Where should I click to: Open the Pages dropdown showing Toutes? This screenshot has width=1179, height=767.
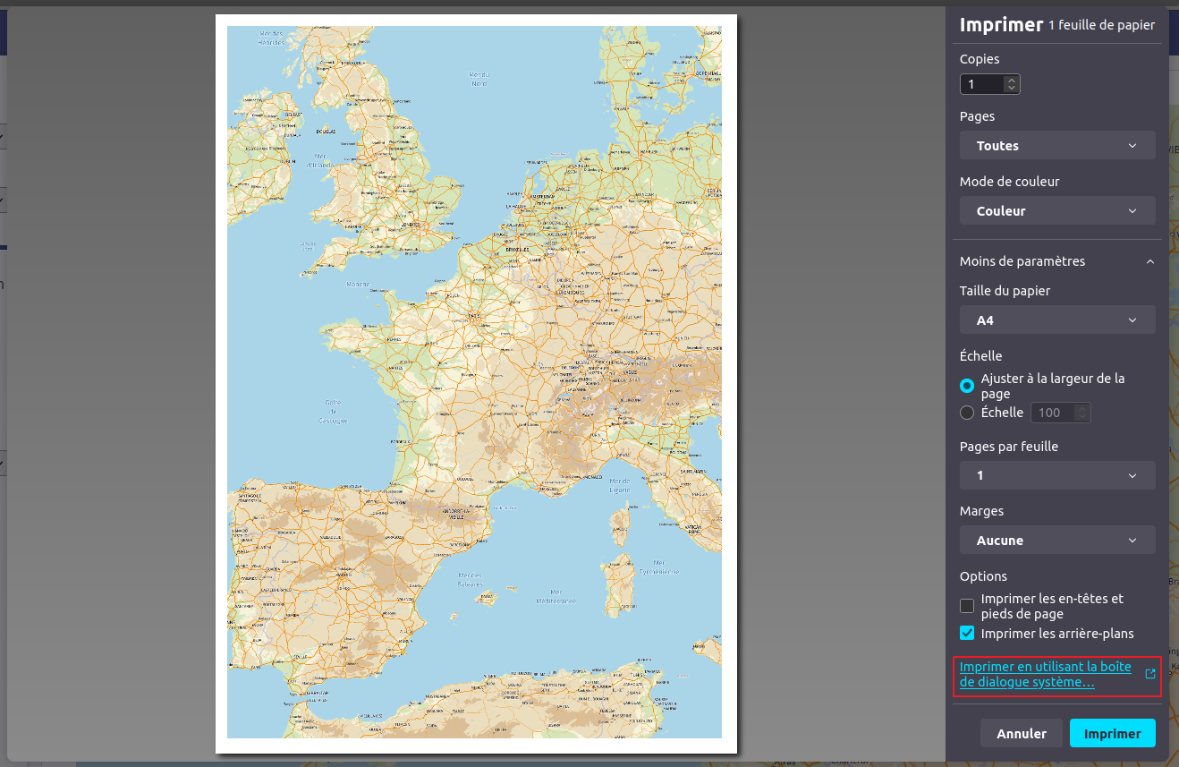coord(1056,146)
